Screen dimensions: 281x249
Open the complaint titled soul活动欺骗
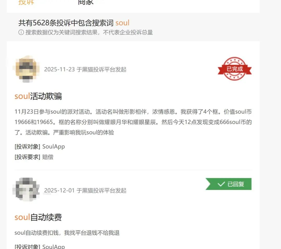click(38, 96)
